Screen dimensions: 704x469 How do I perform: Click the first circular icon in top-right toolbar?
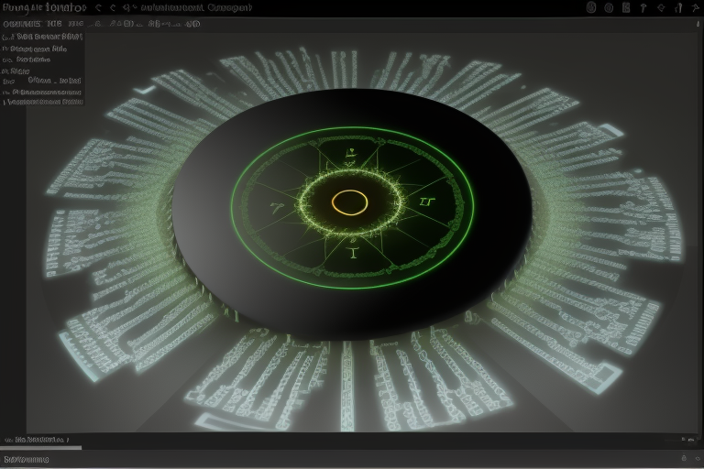tap(591, 7)
